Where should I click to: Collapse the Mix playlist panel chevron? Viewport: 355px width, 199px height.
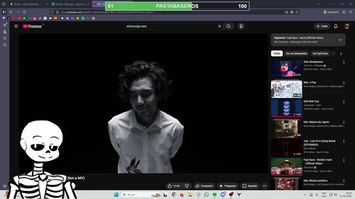tap(340, 40)
